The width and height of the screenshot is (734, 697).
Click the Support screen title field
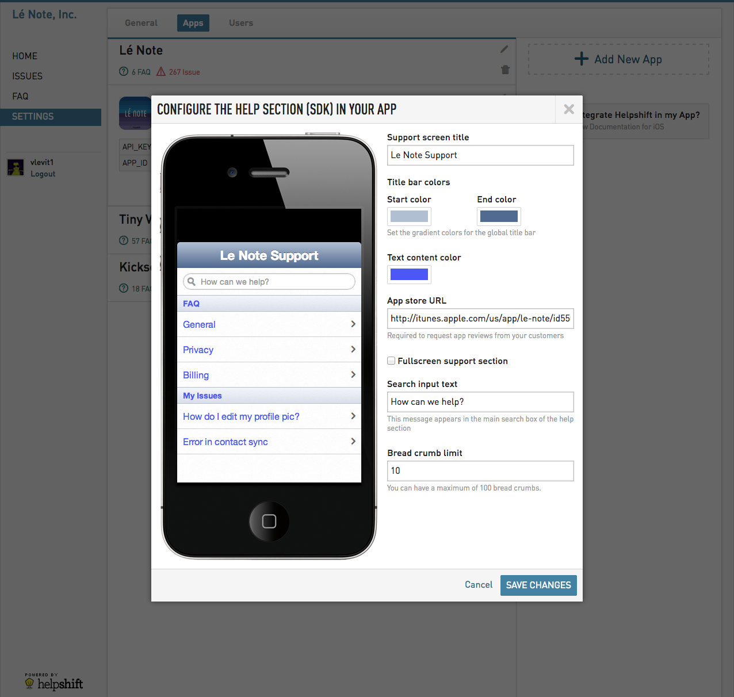point(480,155)
